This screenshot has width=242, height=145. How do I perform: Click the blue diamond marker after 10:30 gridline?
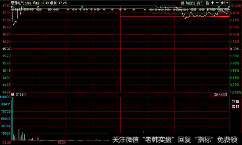point(82,7)
